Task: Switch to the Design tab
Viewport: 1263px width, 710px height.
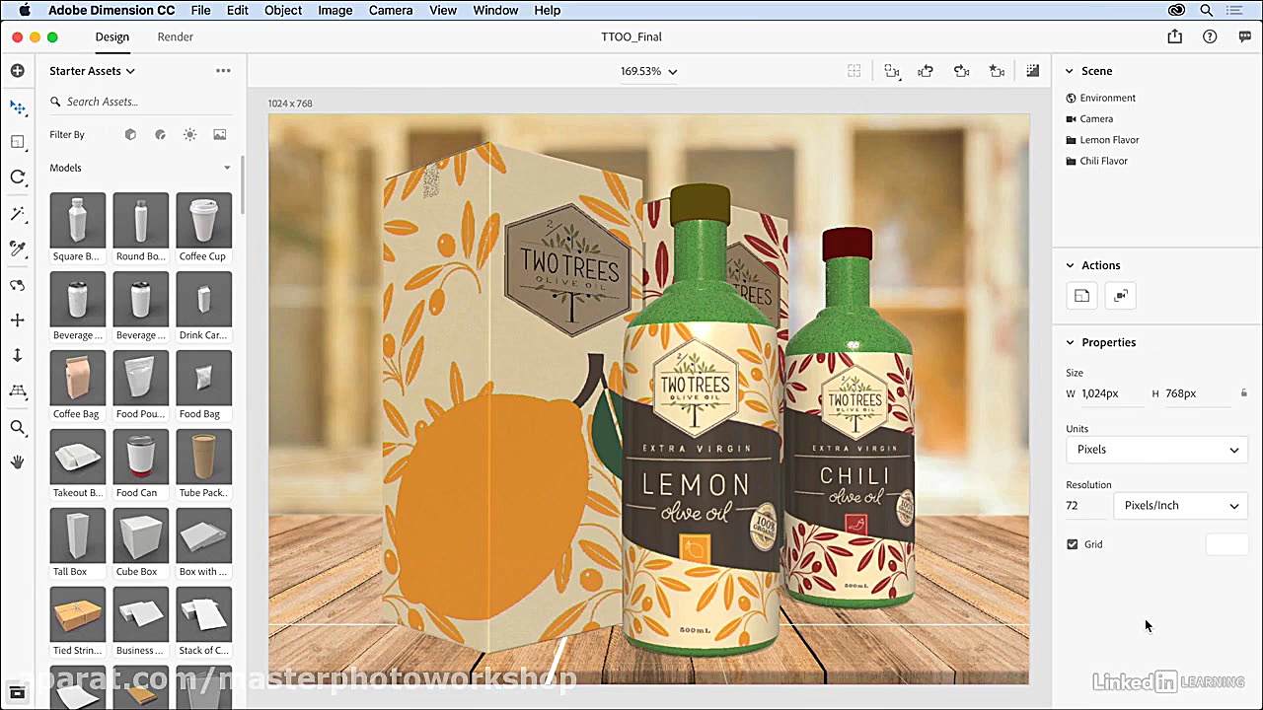Action: 111,36
